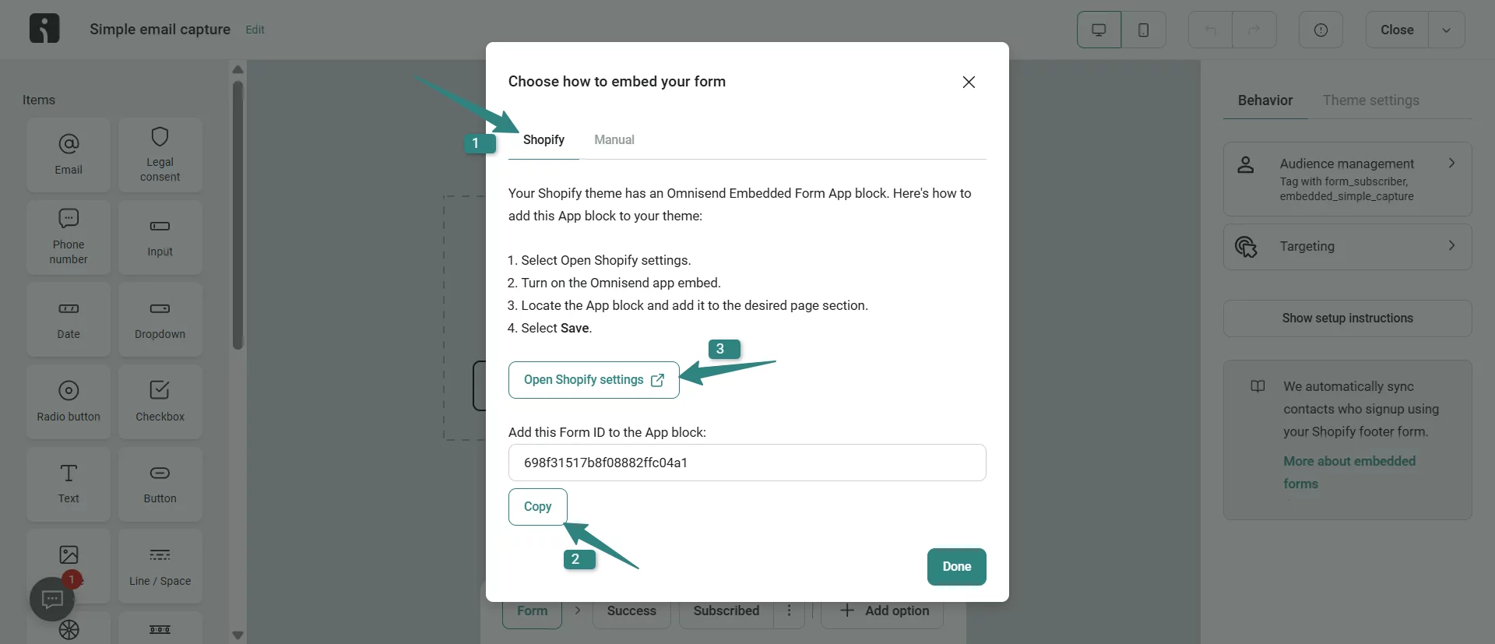The image size is (1495, 644).
Task: Open the version history clock icon
Action: coord(1321,30)
